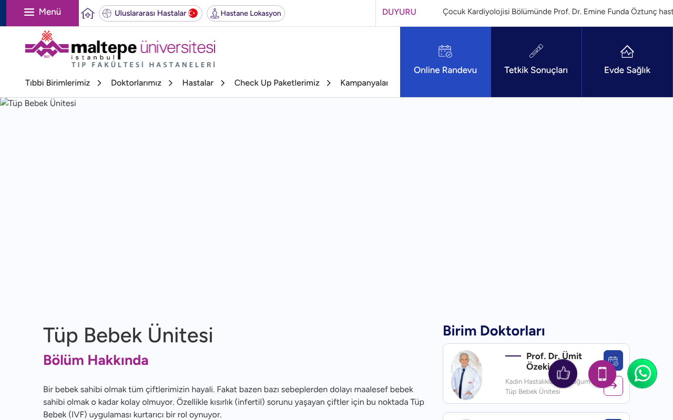Click the Bölüm Hakkında subheading
The width and height of the screenshot is (673, 420).
pos(96,360)
